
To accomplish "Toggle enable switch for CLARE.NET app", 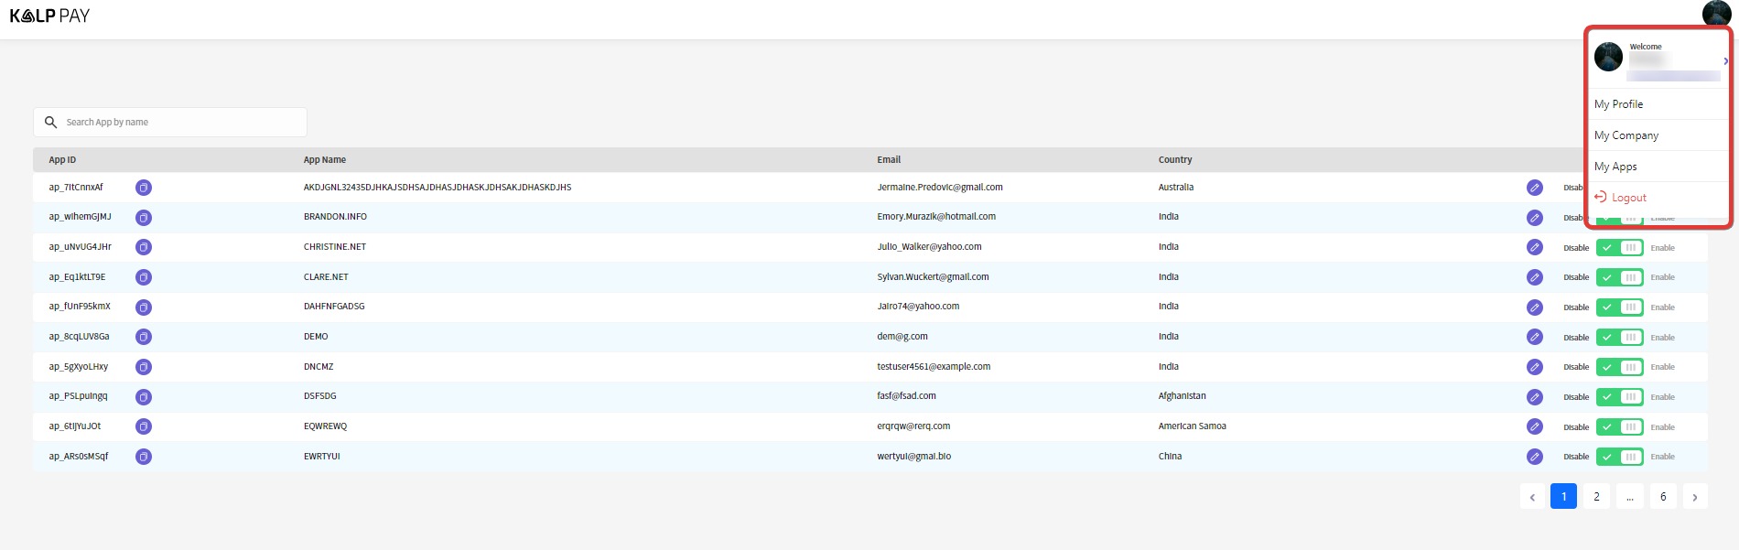I will point(1619,277).
